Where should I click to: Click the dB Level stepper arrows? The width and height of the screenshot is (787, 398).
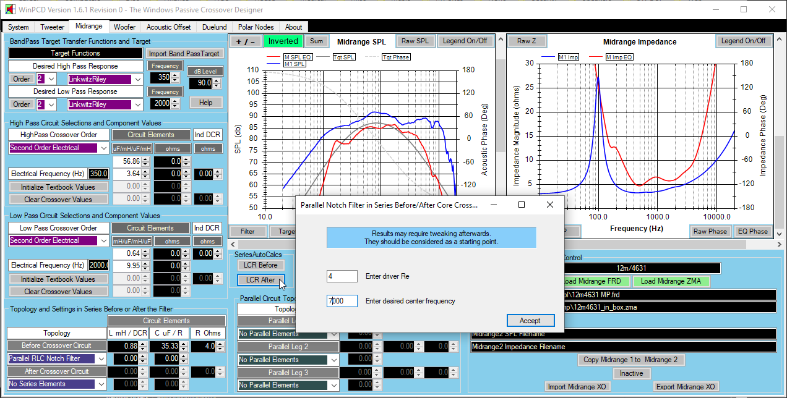click(x=217, y=83)
